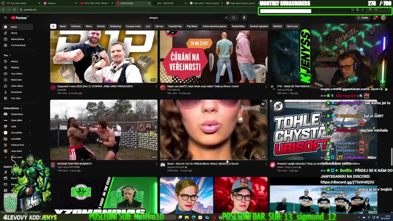Select the Pop Music filter chip
This screenshot has width=393, height=221.
click(x=192, y=26)
